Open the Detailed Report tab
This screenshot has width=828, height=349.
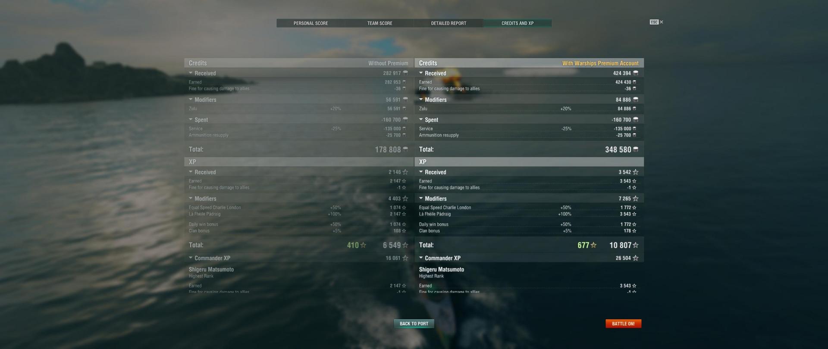point(448,23)
